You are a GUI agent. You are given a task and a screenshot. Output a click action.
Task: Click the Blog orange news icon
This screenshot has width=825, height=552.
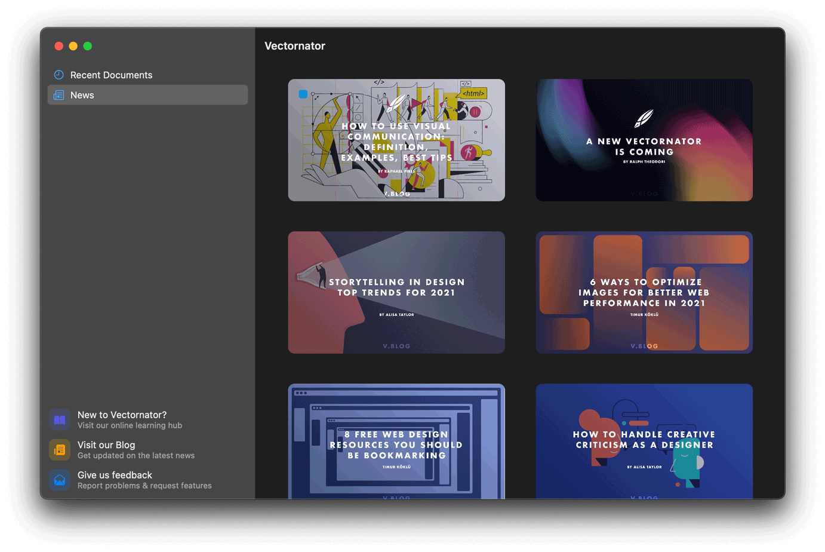point(60,450)
